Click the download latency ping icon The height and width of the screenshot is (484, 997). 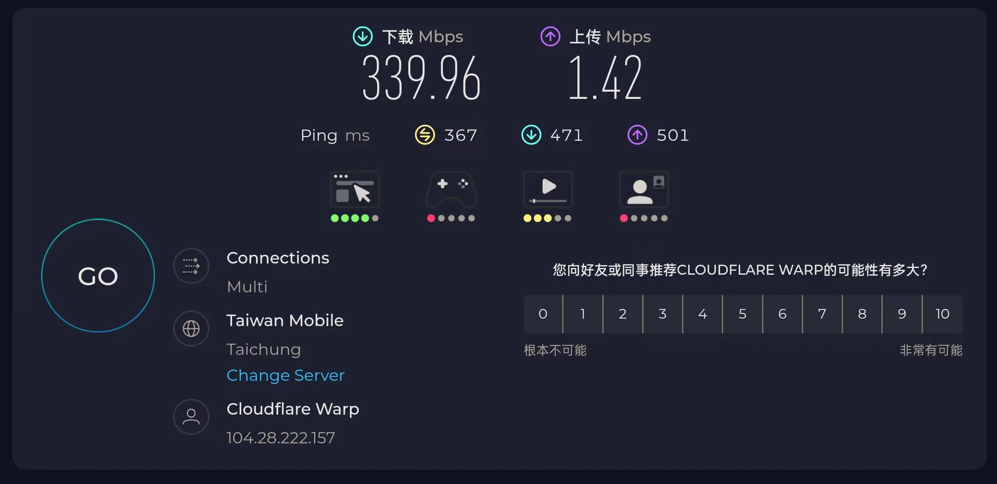tap(531, 135)
